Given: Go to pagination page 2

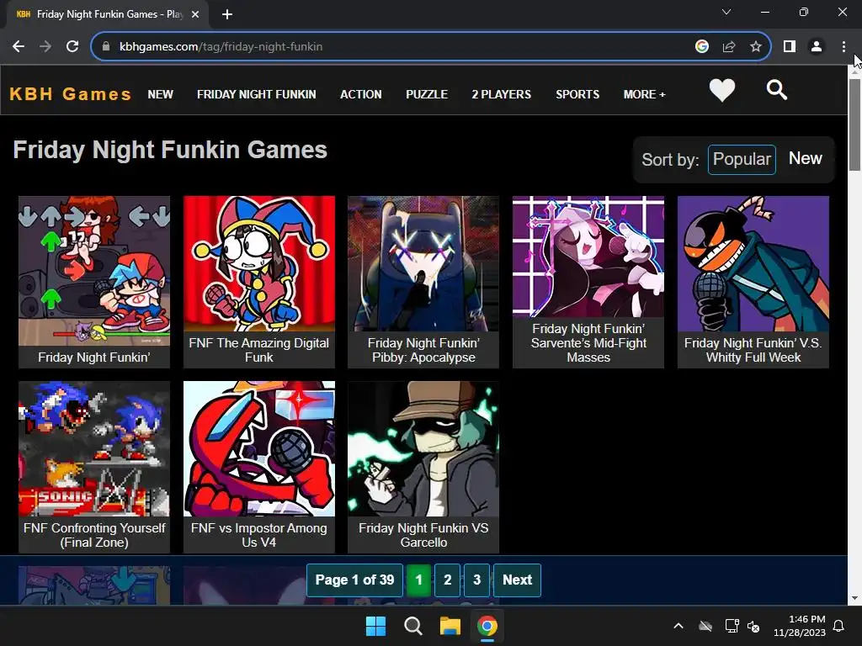Looking at the screenshot, I should (x=448, y=580).
